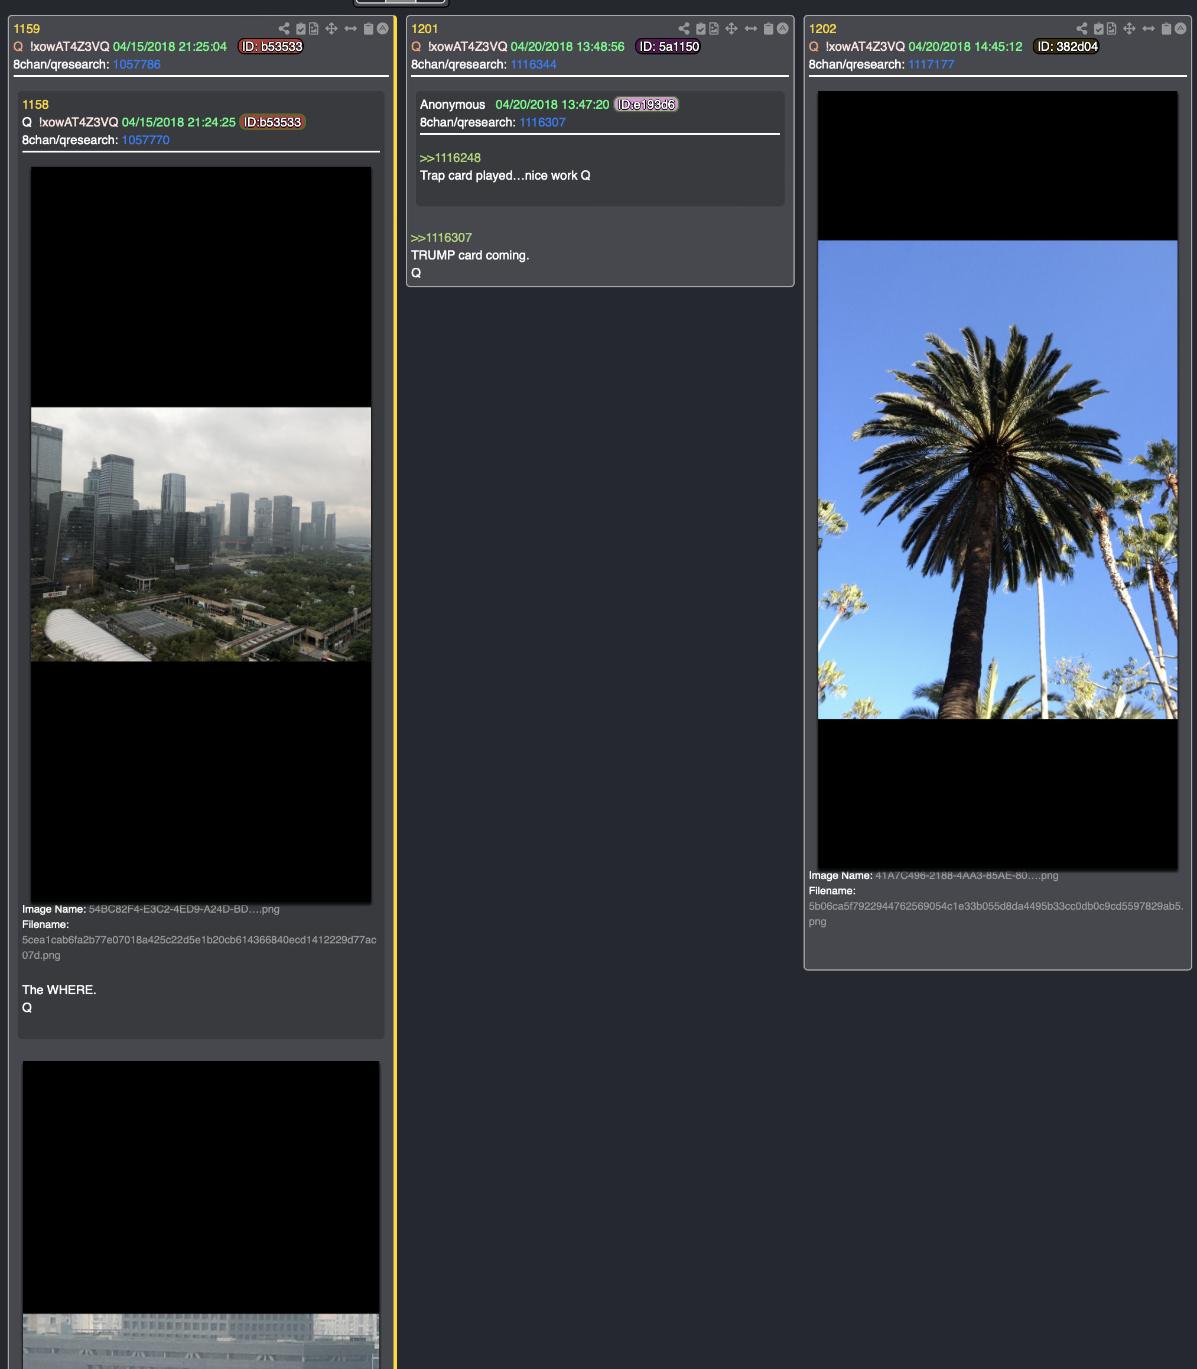Collapse post 1201 with the circled chevron
This screenshot has width=1197, height=1369.
coord(782,29)
